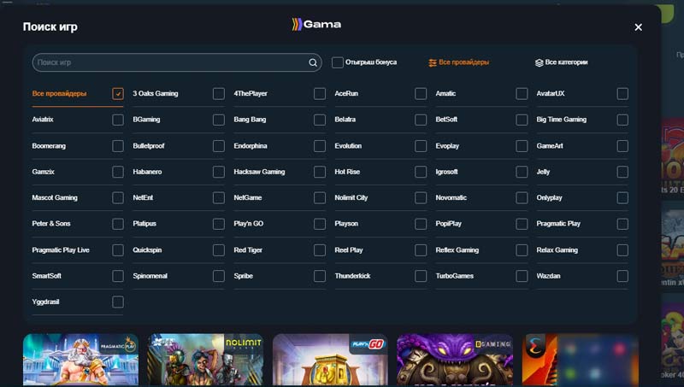Click the categories stack icon
Screen dimensions: 684x387
(539, 62)
